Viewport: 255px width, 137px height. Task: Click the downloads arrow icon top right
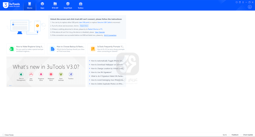tap(250, 7)
